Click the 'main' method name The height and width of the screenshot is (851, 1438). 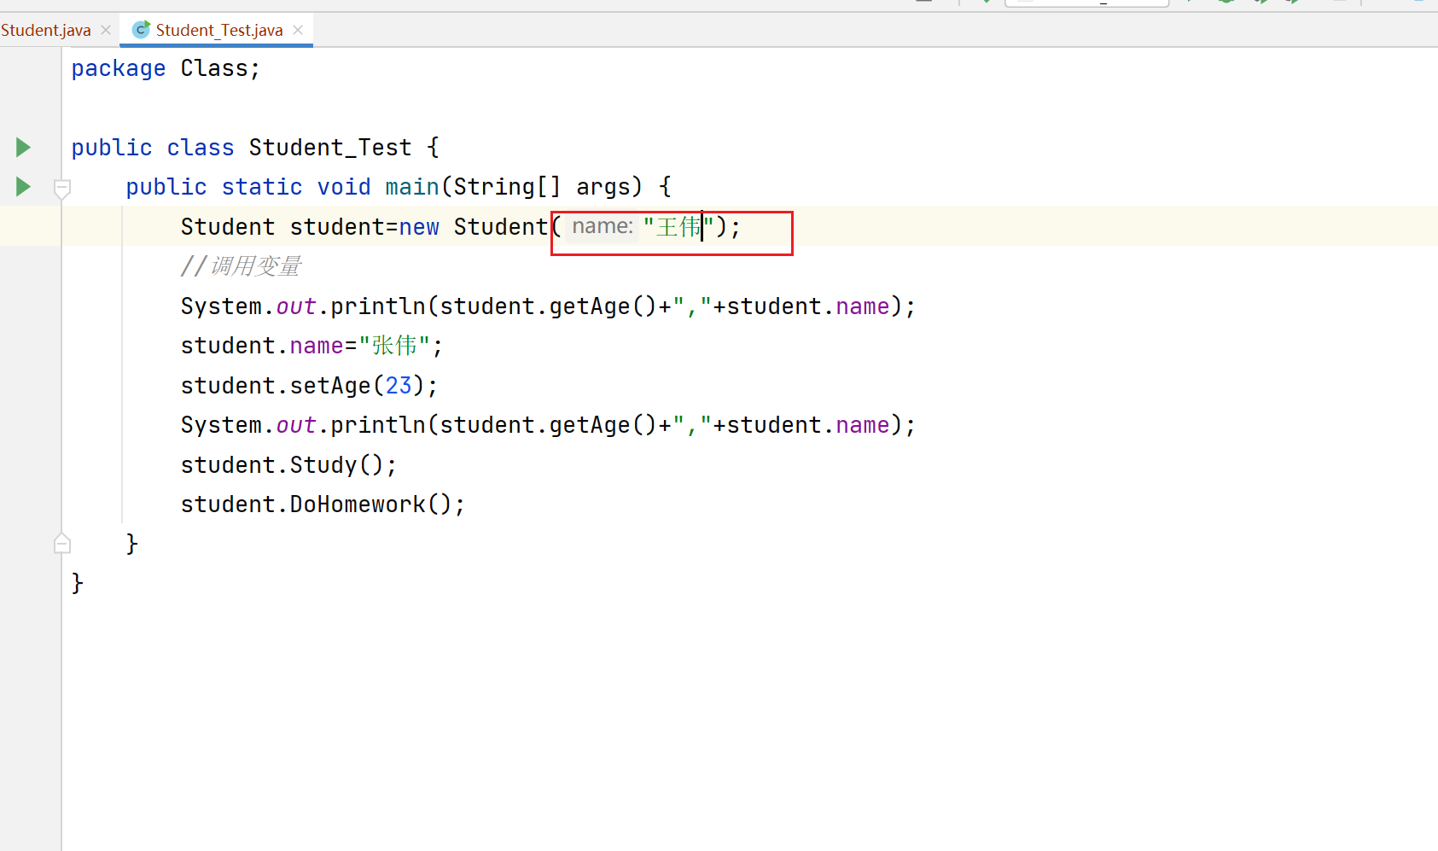[412, 187]
